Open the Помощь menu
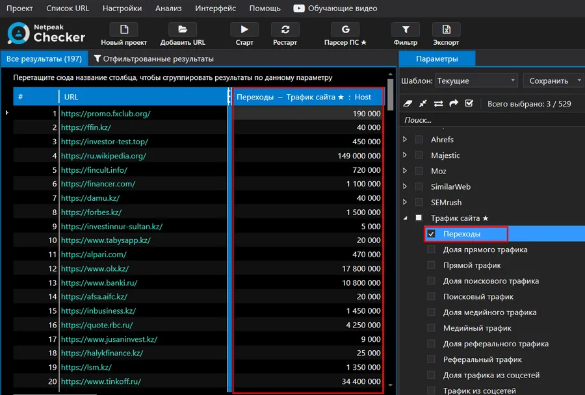Viewport: 585px width, 395px height. click(x=265, y=8)
